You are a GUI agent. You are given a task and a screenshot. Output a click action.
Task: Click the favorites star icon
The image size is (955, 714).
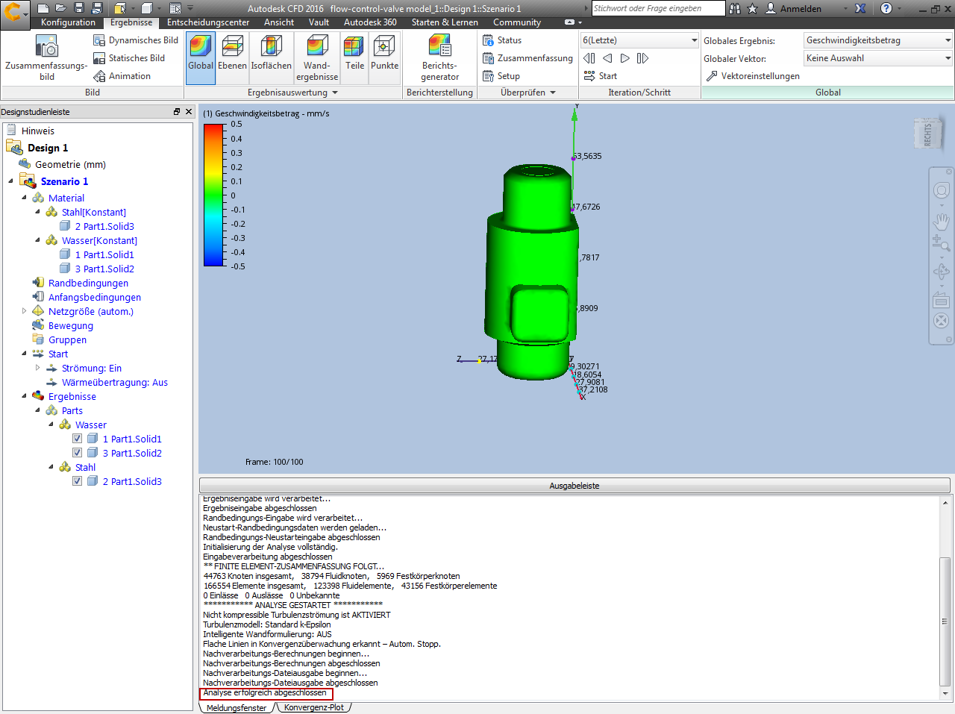[752, 8]
